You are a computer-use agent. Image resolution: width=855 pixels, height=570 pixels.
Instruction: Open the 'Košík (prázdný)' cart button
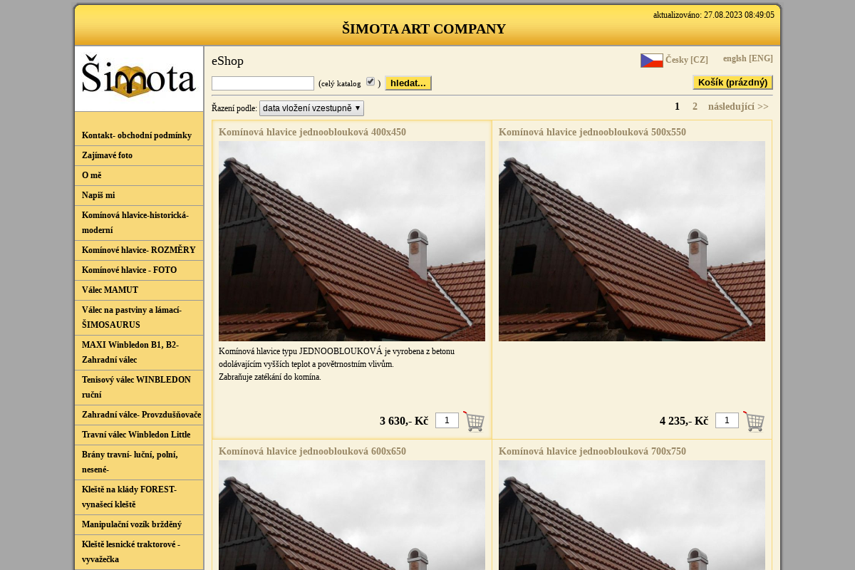(732, 83)
